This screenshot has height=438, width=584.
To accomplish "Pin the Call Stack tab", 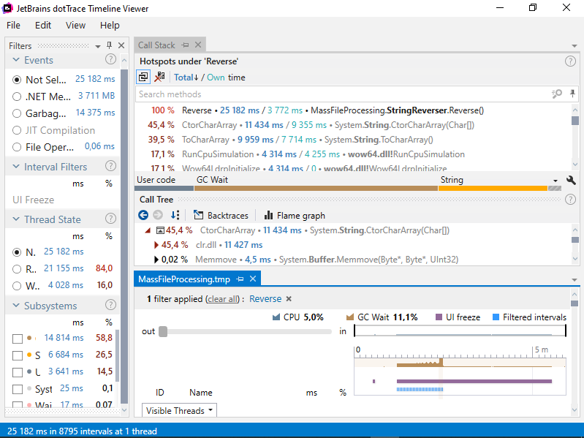I will coord(185,45).
